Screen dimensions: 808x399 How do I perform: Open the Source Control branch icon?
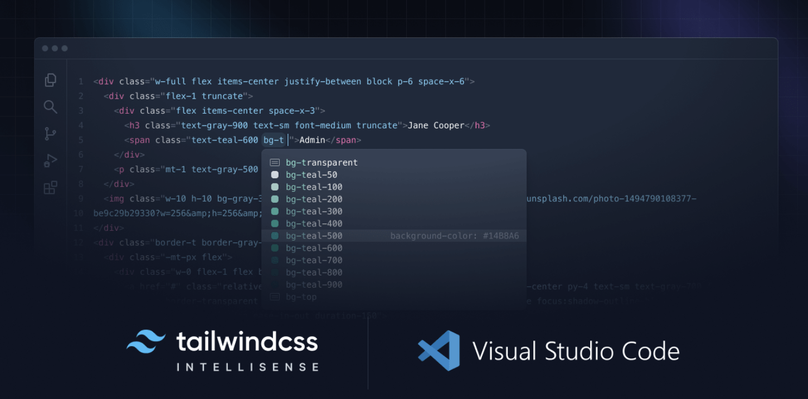pyautogui.click(x=51, y=134)
